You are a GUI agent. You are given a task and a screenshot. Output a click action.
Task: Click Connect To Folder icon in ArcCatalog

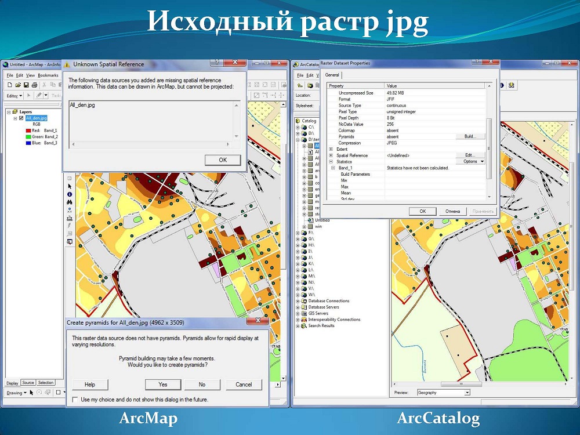pos(310,85)
